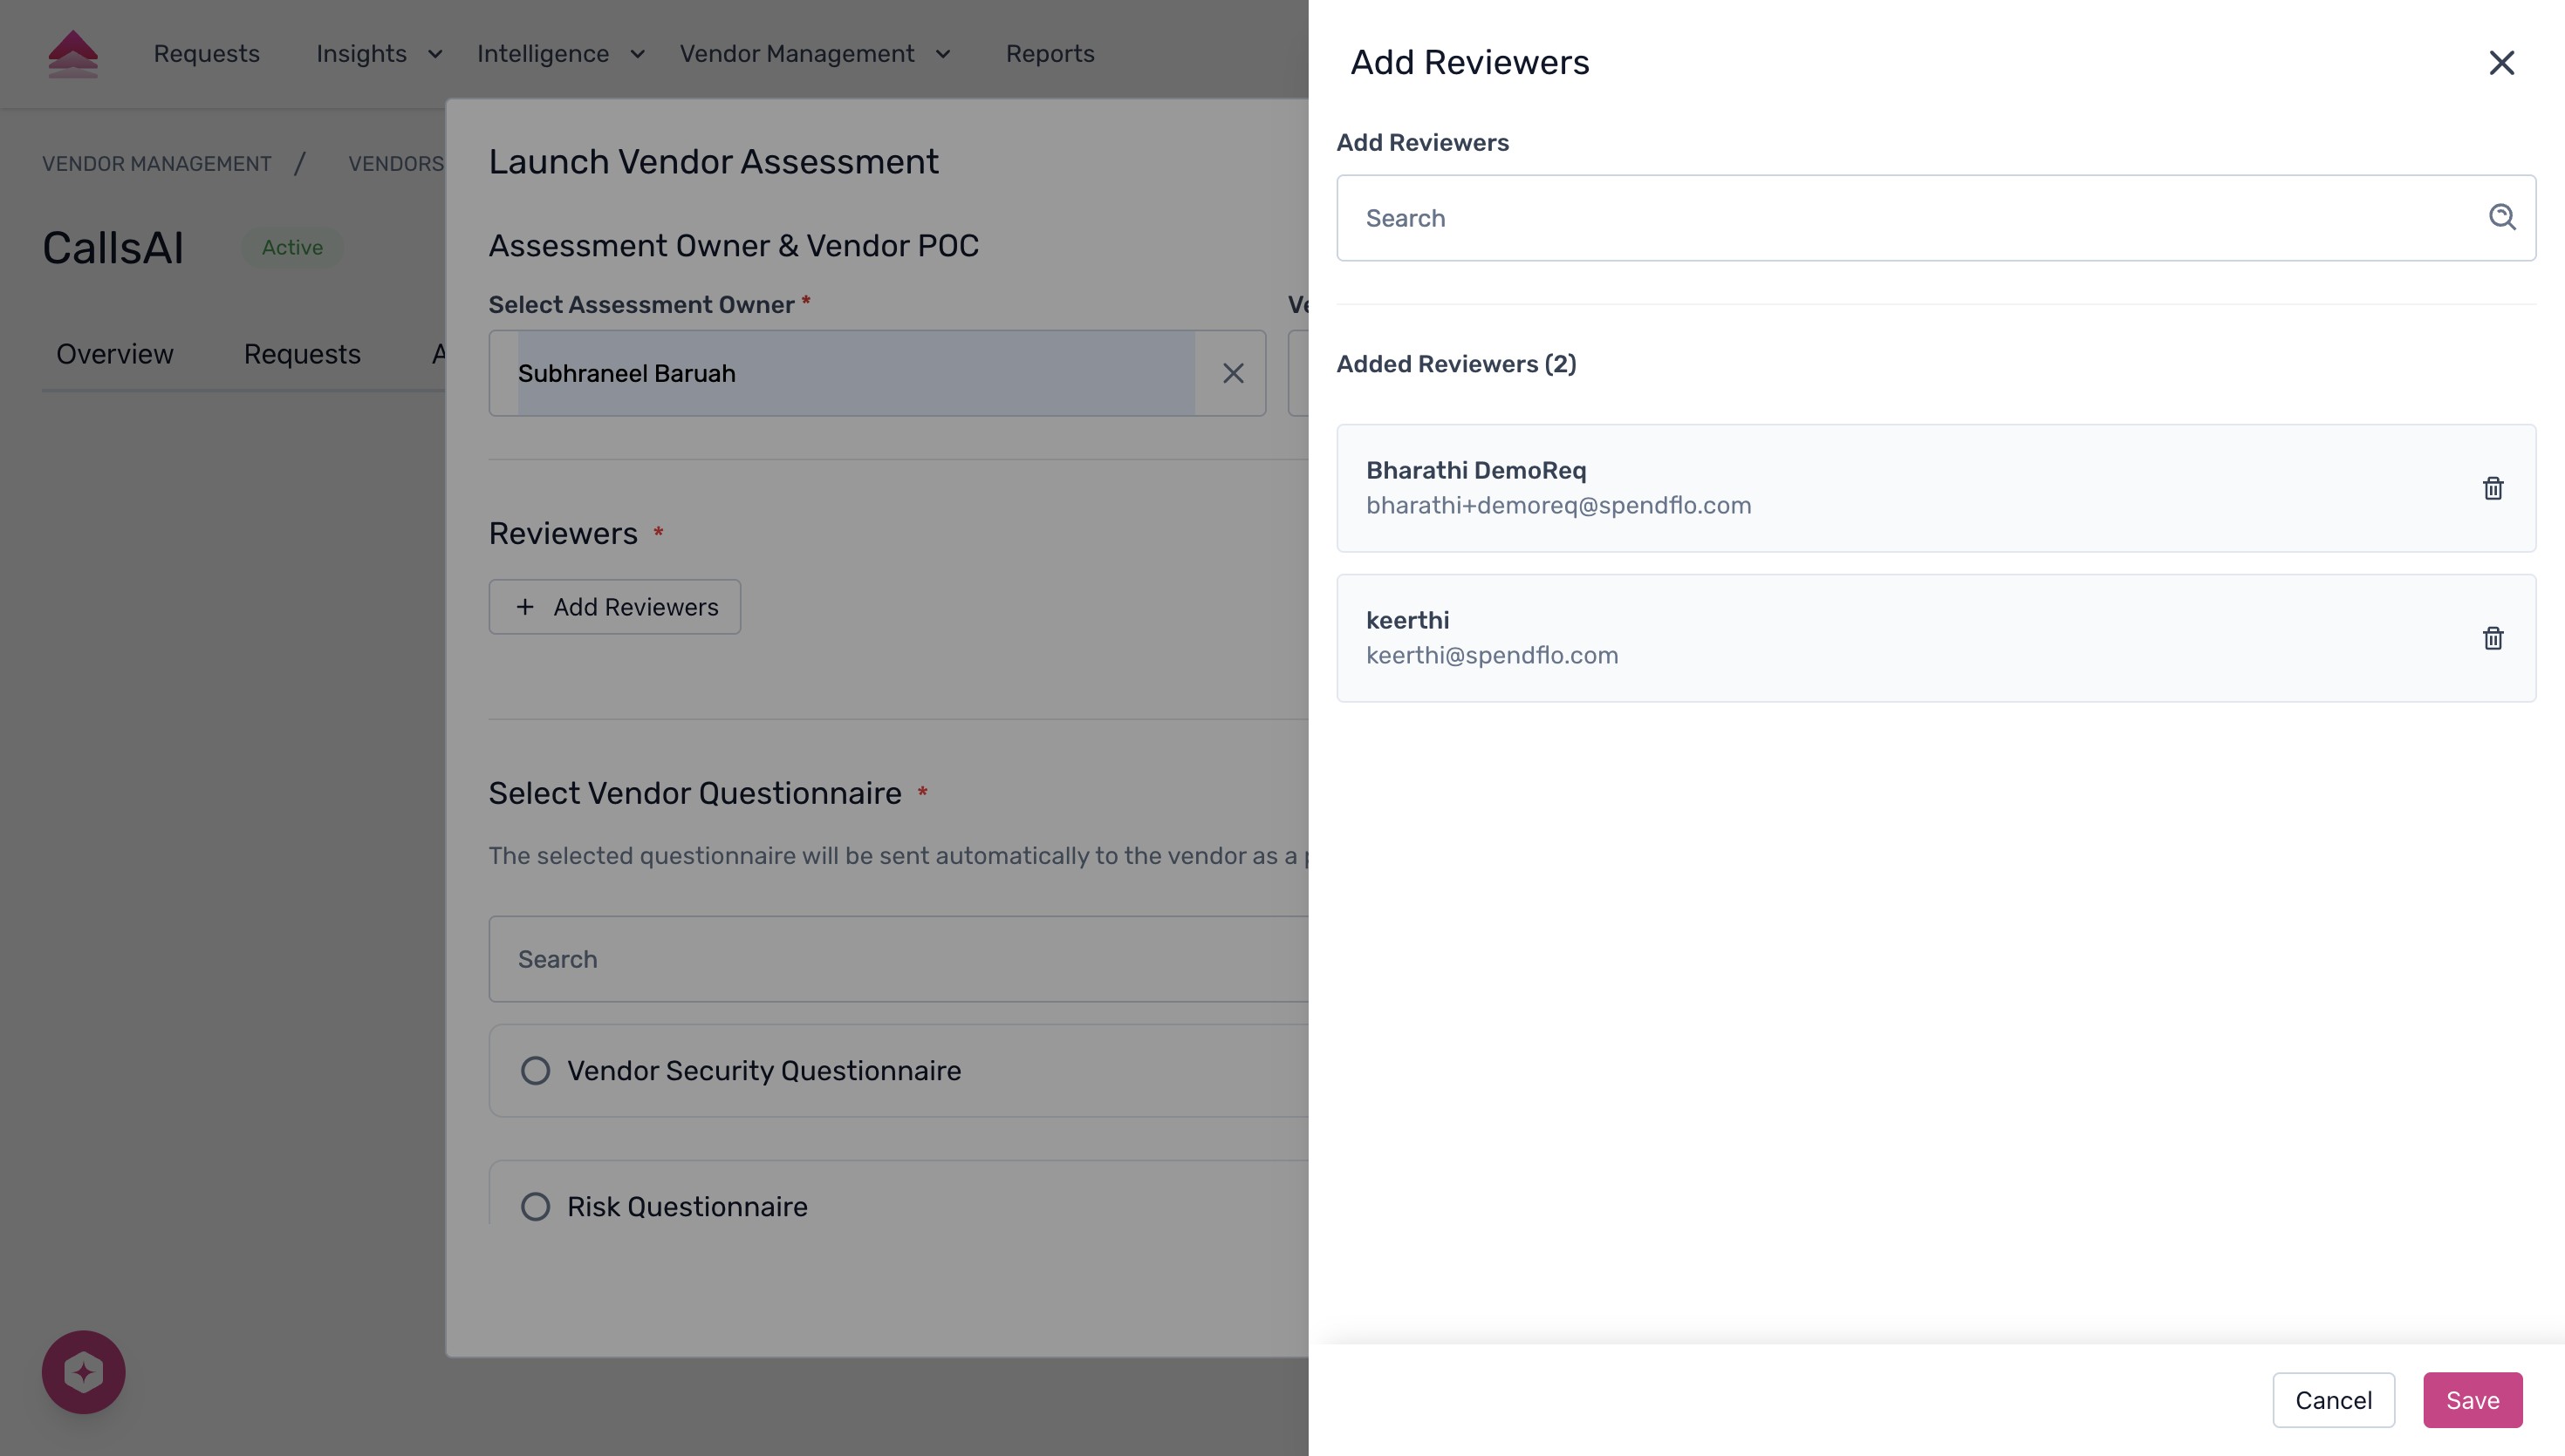Click the plus icon on Add Reviewers button
Image resolution: width=2565 pixels, height=1456 pixels.
524,606
